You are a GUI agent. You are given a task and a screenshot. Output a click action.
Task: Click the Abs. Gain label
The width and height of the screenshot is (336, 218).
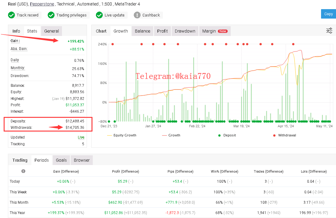pos(19,49)
